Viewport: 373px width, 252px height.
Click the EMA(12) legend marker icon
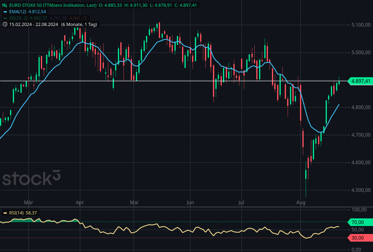[5, 12]
